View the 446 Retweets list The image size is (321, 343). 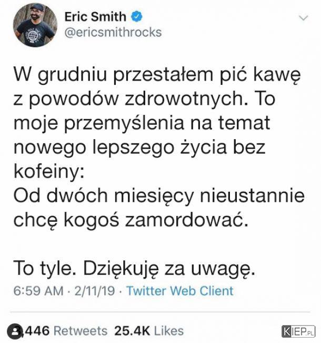65,331
